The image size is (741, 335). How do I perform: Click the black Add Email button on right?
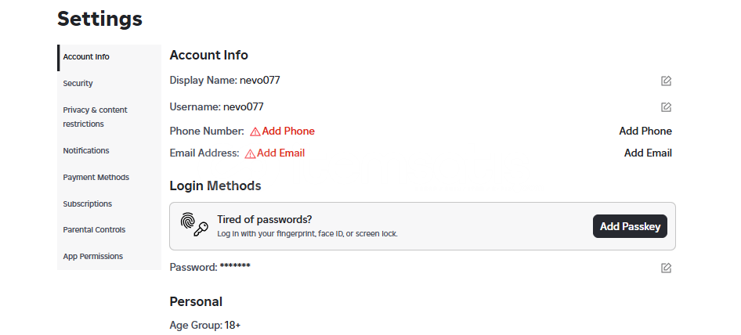[648, 153]
